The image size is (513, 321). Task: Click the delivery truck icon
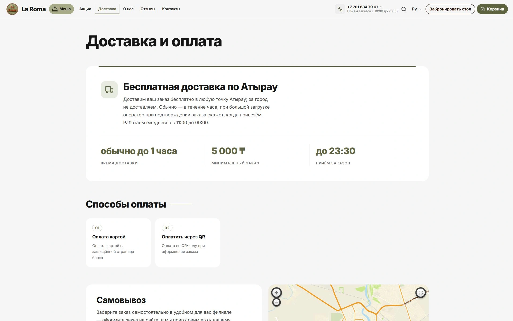pyautogui.click(x=109, y=90)
